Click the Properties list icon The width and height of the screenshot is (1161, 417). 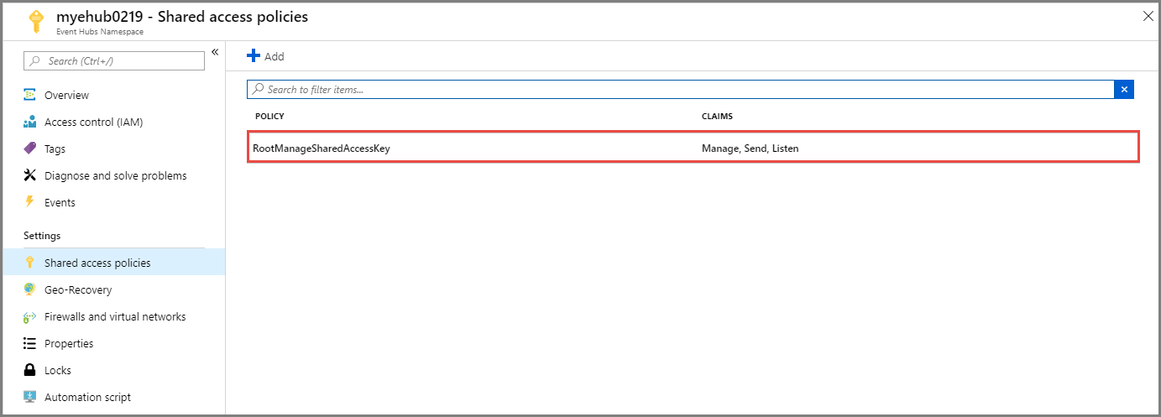tap(30, 343)
